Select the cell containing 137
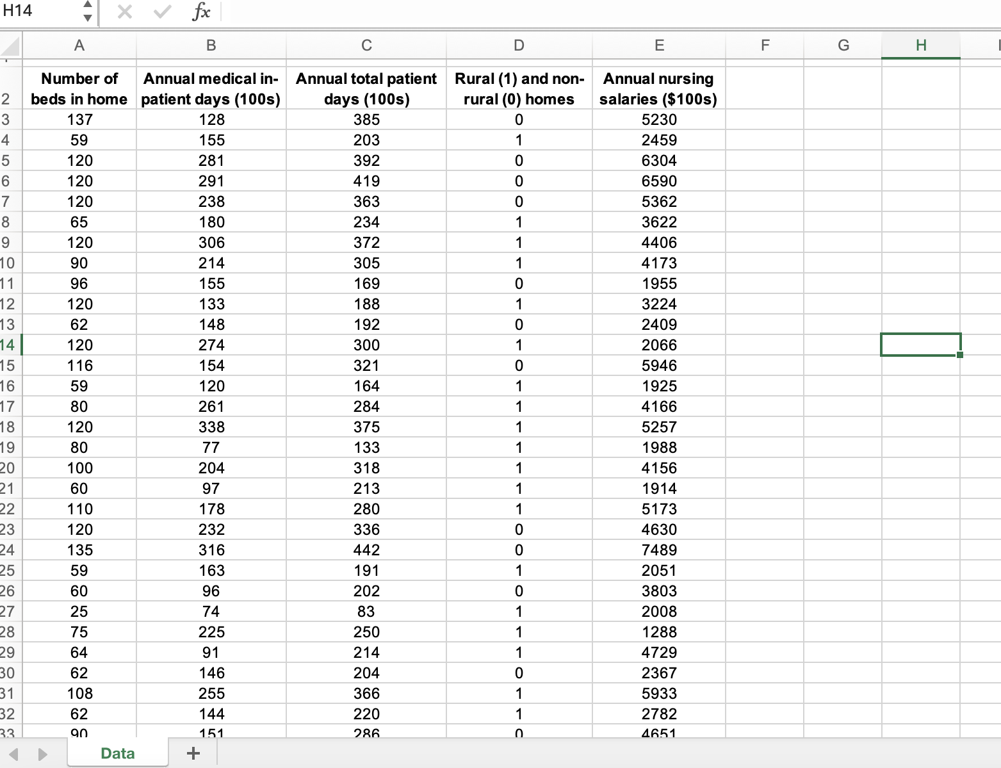The height and width of the screenshot is (768, 1001). (79, 119)
